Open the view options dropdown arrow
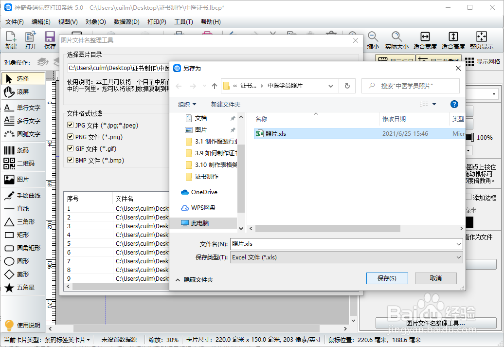 [x=434, y=104]
